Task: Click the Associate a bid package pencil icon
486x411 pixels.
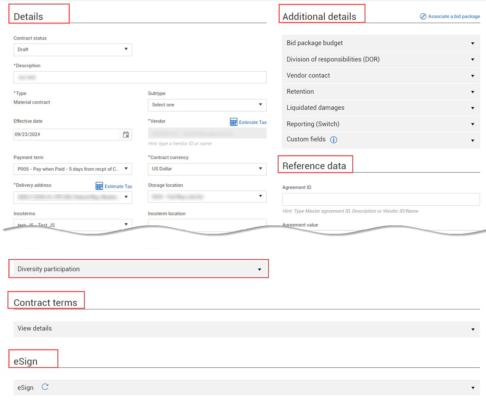Action: [423, 16]
